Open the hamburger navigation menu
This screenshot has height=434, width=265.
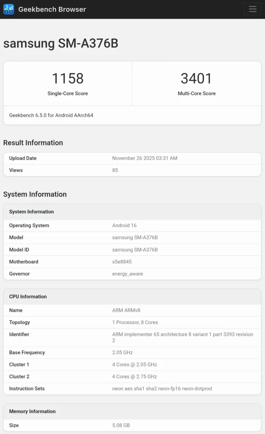pos(253,9)
